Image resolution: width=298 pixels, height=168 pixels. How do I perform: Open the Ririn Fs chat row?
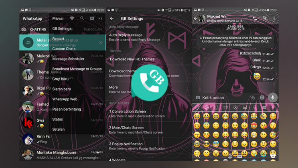[x=63, y=139]
